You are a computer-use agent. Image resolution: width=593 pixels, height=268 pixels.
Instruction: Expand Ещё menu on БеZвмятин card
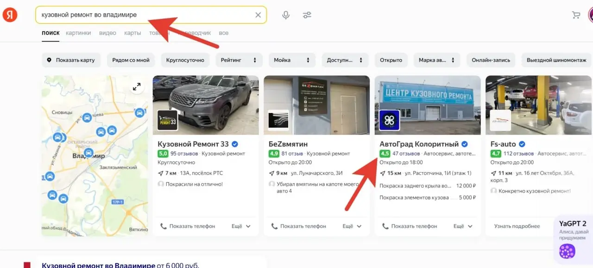(352, 226)
